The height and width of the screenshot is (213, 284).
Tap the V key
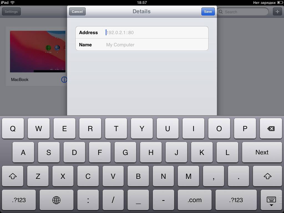tap(113, 176)
